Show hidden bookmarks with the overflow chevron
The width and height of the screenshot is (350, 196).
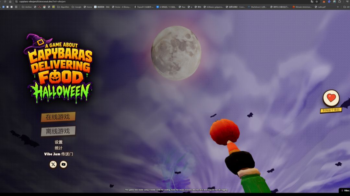click(x=338, y=7)
